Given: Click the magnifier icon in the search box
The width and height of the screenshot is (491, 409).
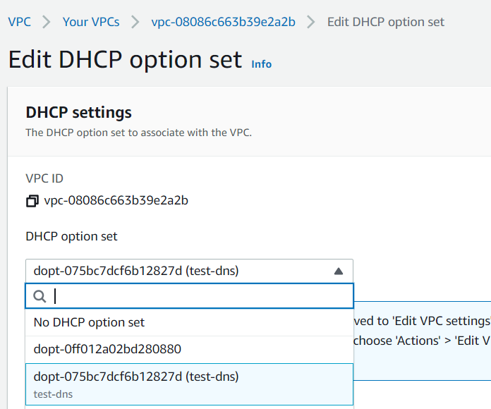Looking at the screenshot, I should [x=40, y=297].
